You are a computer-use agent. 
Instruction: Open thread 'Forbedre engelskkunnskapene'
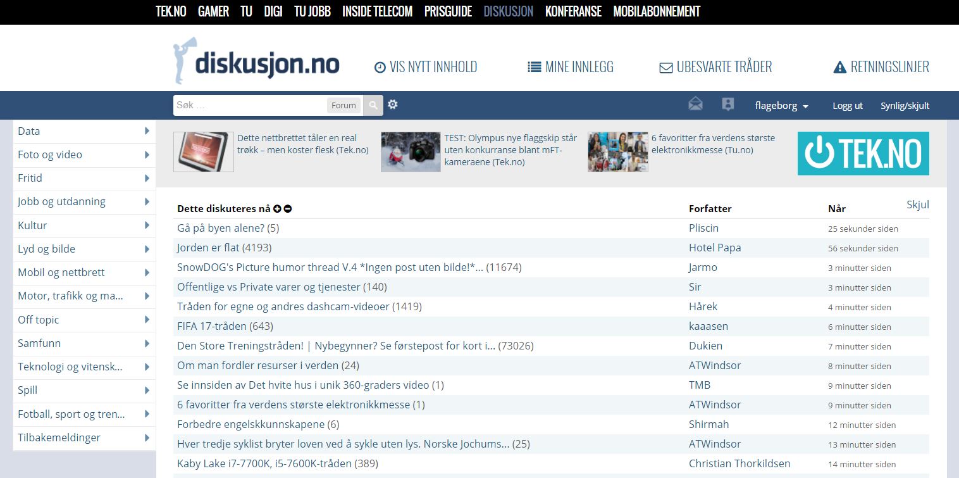(251, 424)
